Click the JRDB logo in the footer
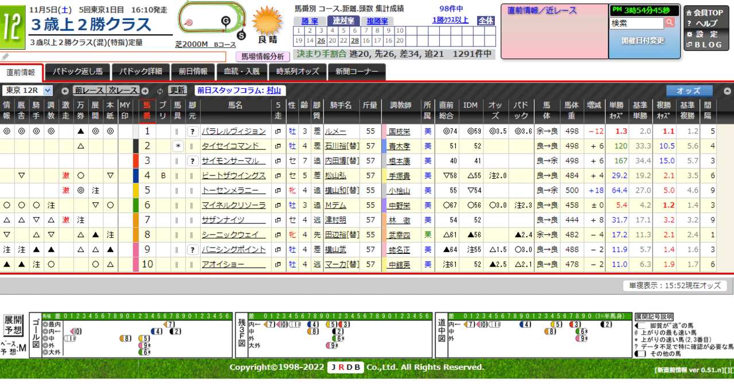Screen dimensions: 734x384 [x=345, y=367]
